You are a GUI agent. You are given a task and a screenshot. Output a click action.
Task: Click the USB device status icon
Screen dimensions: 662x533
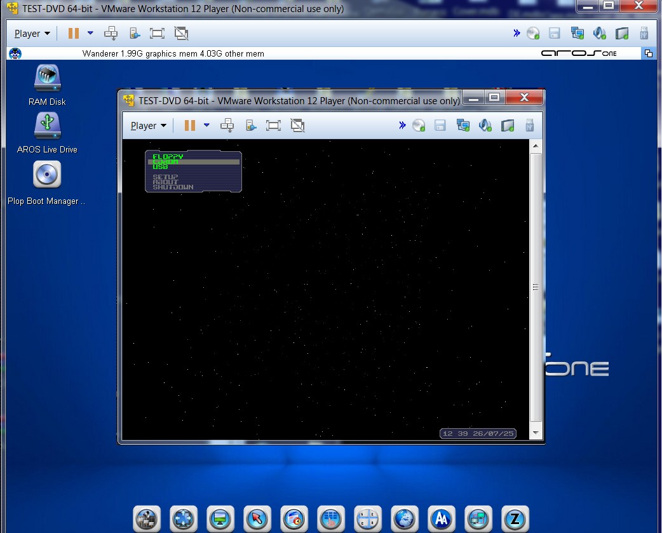(529, 125)
